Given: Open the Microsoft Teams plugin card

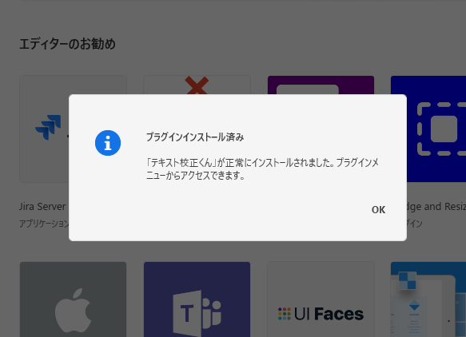Looking at the screenshot, I should point(197,299).
